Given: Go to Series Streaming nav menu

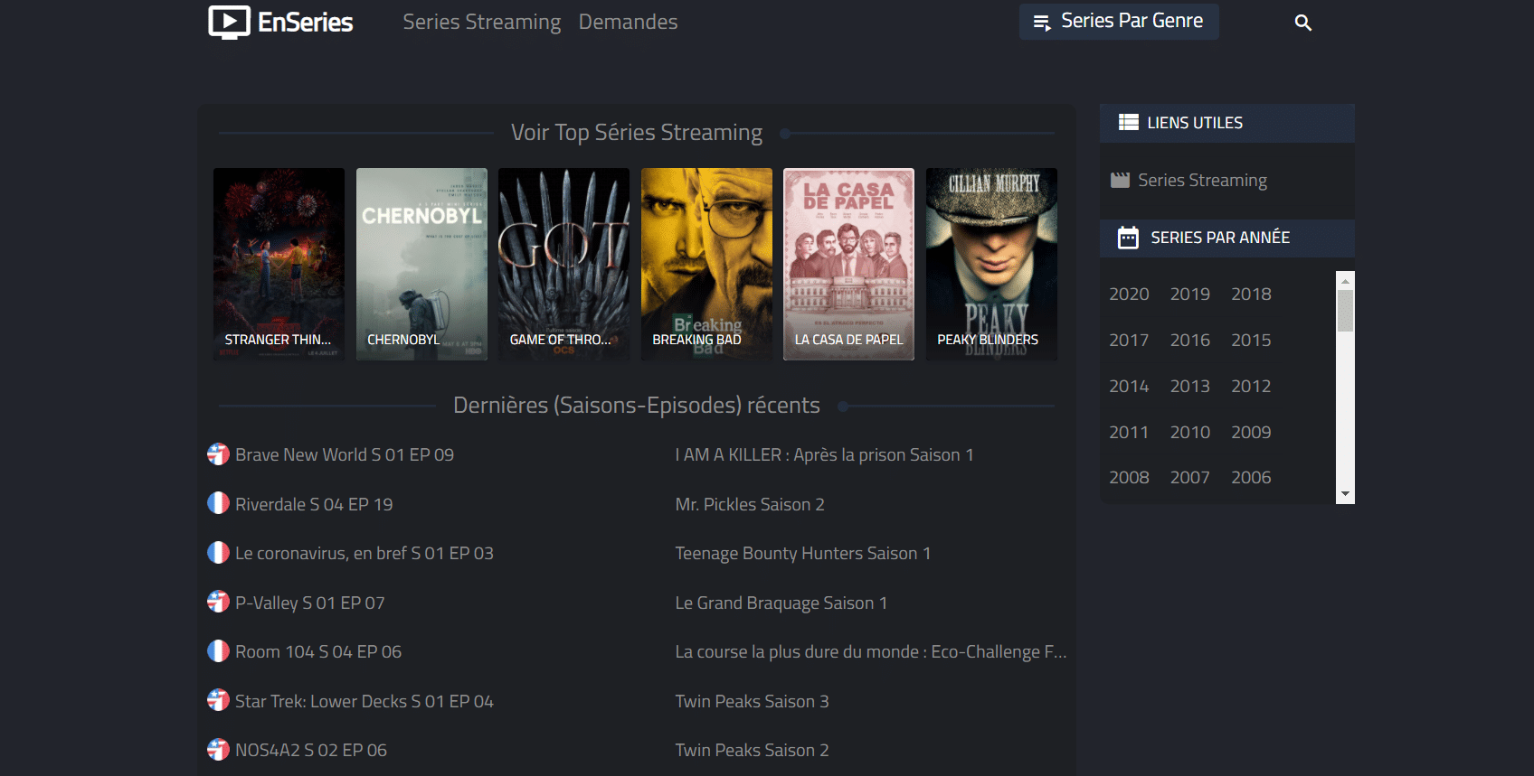Looking at the screenshot, I should pyautogui.click(x=481, y=22).
